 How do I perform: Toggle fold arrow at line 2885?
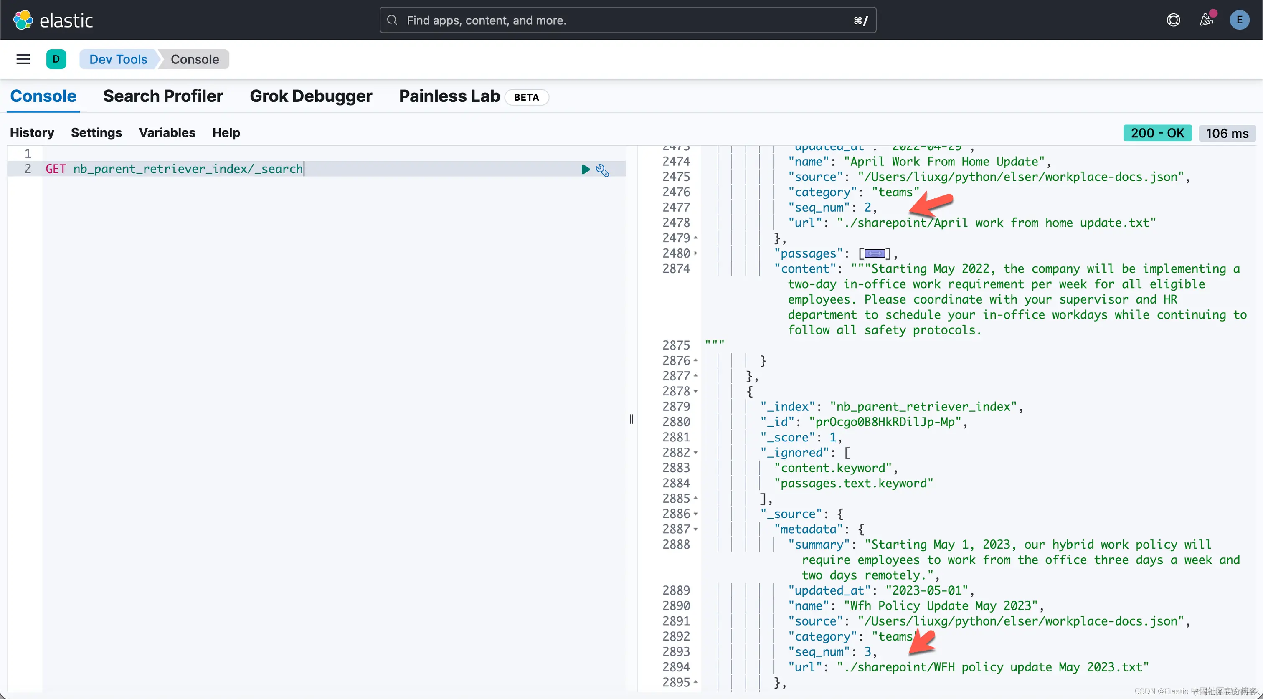point(695,499)
